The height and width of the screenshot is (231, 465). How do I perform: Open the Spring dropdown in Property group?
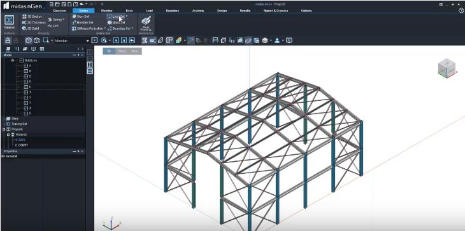click(x=56, y=20)
